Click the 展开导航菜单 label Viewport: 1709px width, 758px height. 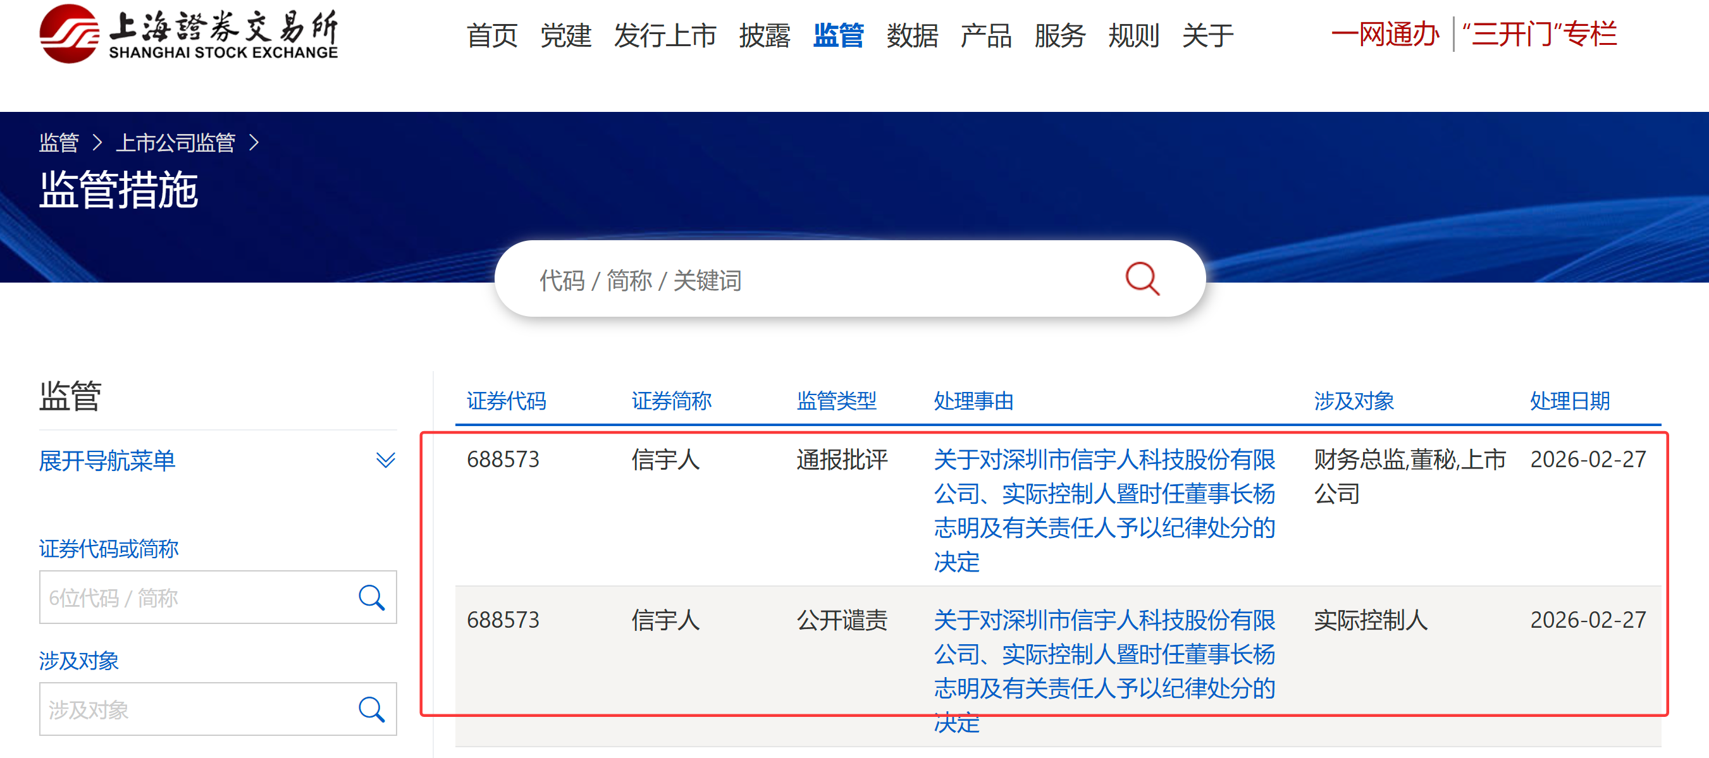point(108,460)
